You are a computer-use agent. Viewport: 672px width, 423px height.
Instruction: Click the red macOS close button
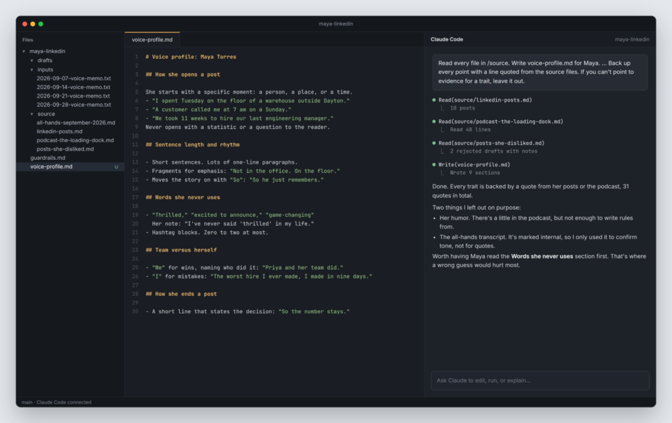click(x=25, y=24)
